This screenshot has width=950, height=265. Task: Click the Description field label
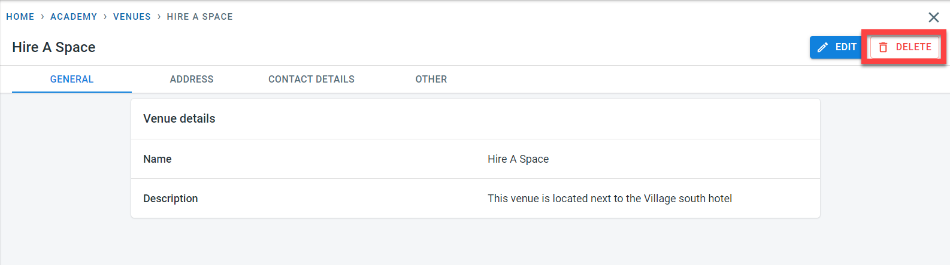(x=171, y=199)
